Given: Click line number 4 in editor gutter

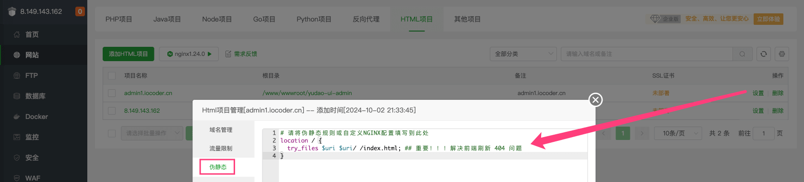Looking at the screenshot, I should coord(274,156).
